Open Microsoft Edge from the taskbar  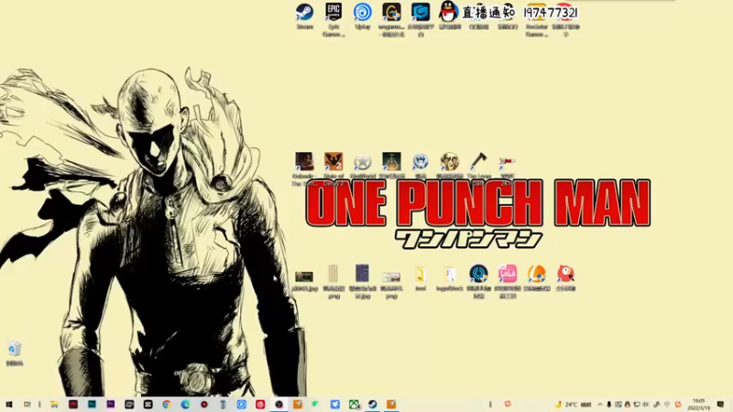coord(185,405)
